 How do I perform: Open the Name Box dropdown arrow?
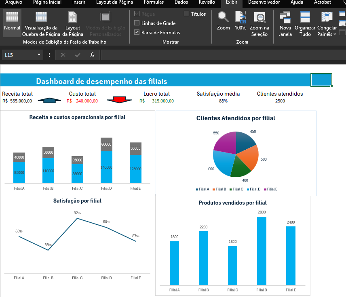39,55
